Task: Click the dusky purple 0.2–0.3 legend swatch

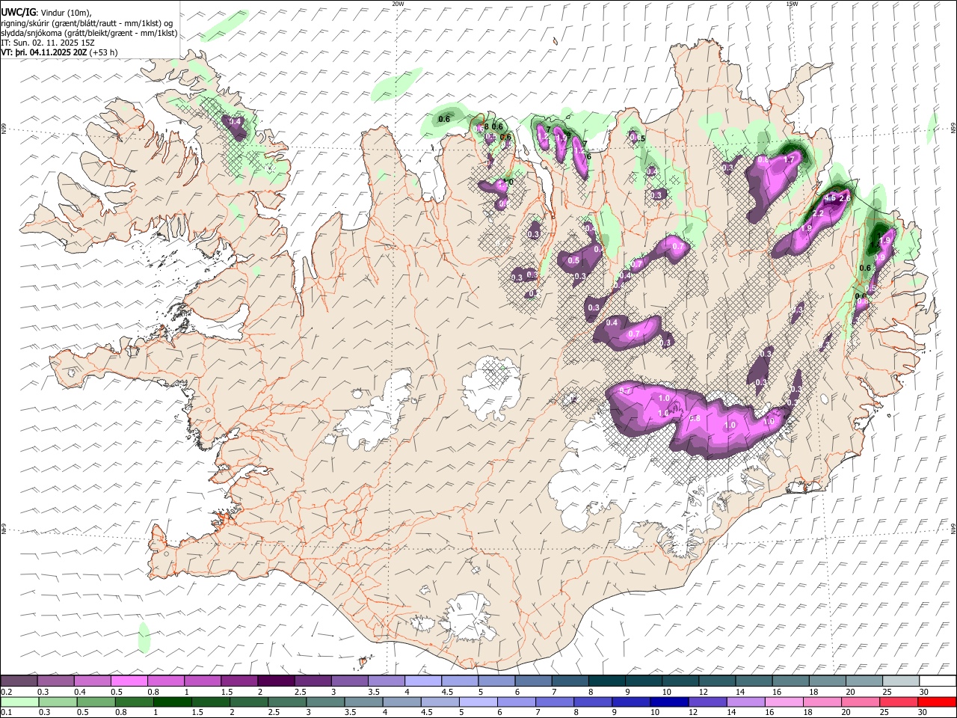Action: [19, 681]
